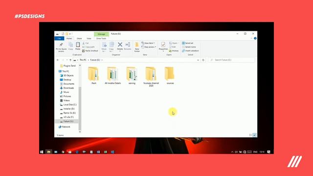Image resolution: width=313 pixels, height=176 pixels.
Task: Expand the Future (G:) breadcrumb chevron
Action: click(102, 60)
